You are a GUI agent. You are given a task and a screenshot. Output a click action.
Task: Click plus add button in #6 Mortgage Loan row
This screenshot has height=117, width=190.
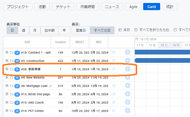tap(128, 85)
